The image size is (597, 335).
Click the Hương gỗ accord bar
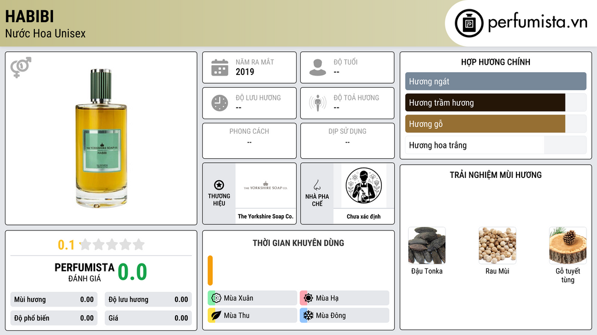click(496, 124)
